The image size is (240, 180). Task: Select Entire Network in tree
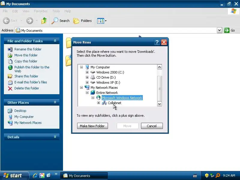click(107, 93)
